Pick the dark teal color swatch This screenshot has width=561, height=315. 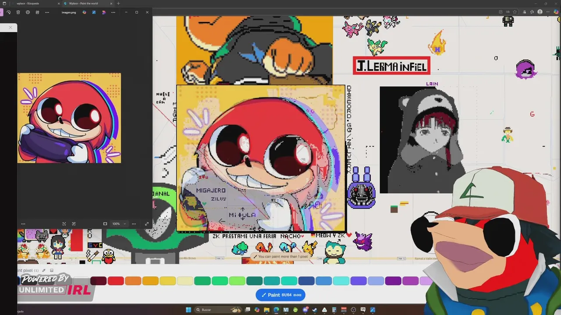[x=255, y=281]
